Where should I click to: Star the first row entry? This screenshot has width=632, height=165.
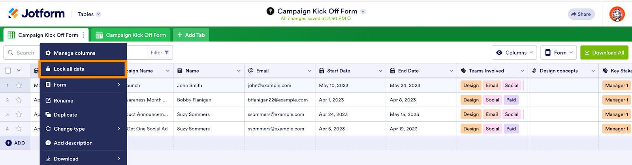tap(19, 85)
